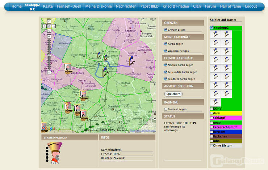The width and height of the screenshot is (268, 170).
Task: Click the cardinal flag marker near Kostrzyn
Action: pyautogui.click(x=131, y=61)
